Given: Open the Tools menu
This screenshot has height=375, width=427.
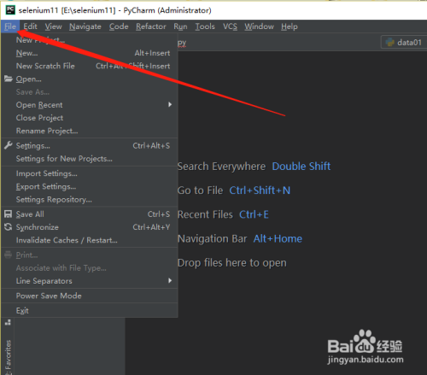Looking at the screenshot, I should click(x=205, y=26).
